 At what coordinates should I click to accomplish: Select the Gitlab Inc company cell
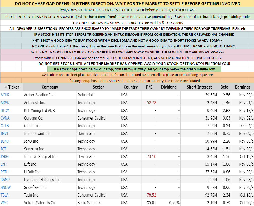[50, 126]
